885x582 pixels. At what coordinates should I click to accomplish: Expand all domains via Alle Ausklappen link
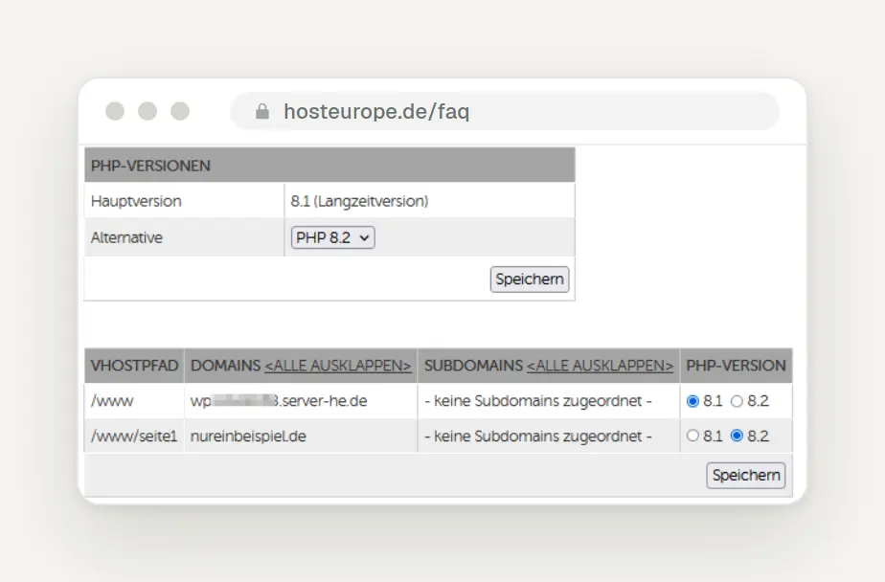coord(337,366)
